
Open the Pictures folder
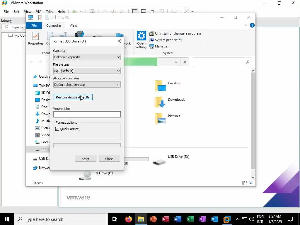click(x=168, y=118)
